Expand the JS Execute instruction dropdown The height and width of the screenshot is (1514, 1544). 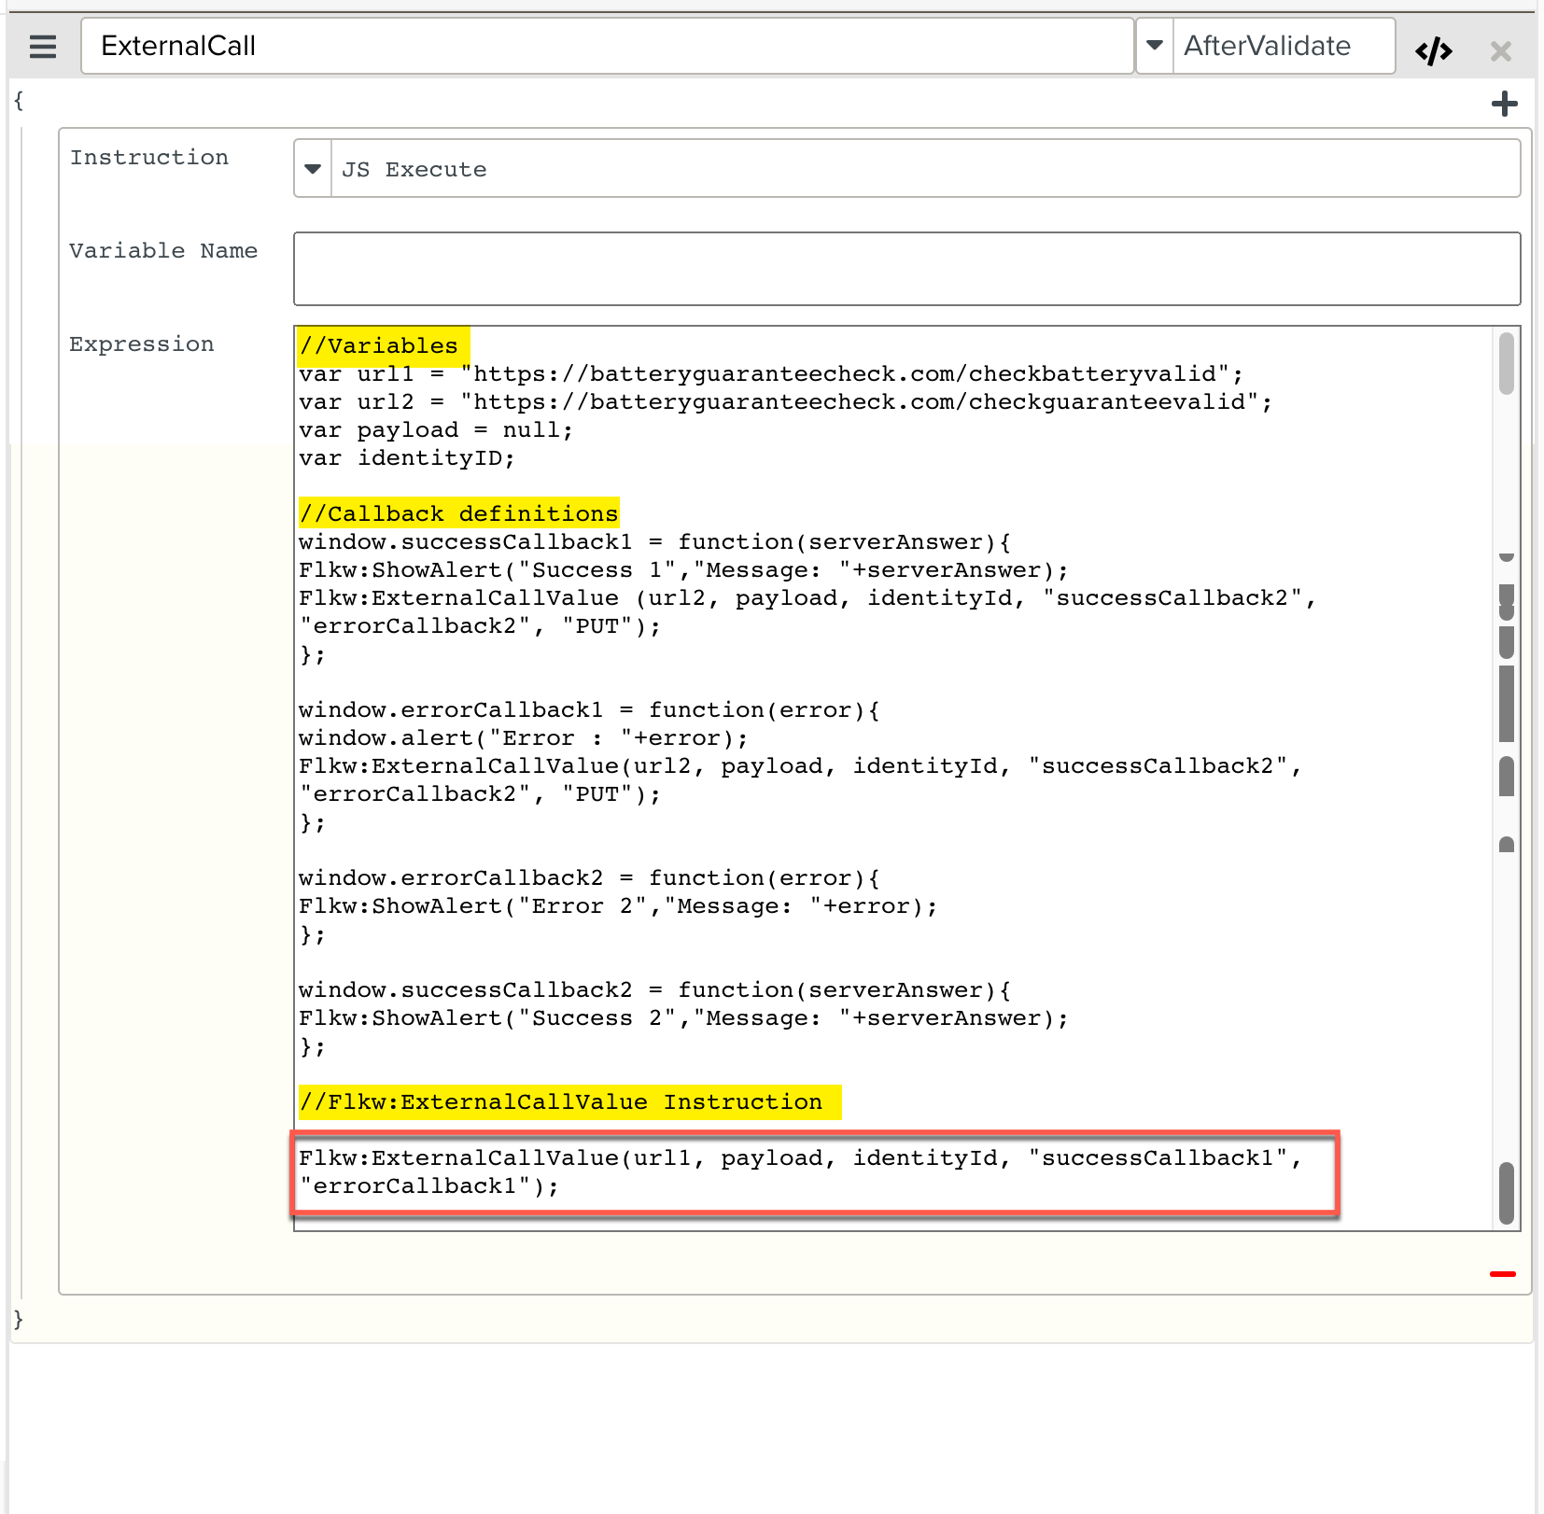click(x=313, y=169)
